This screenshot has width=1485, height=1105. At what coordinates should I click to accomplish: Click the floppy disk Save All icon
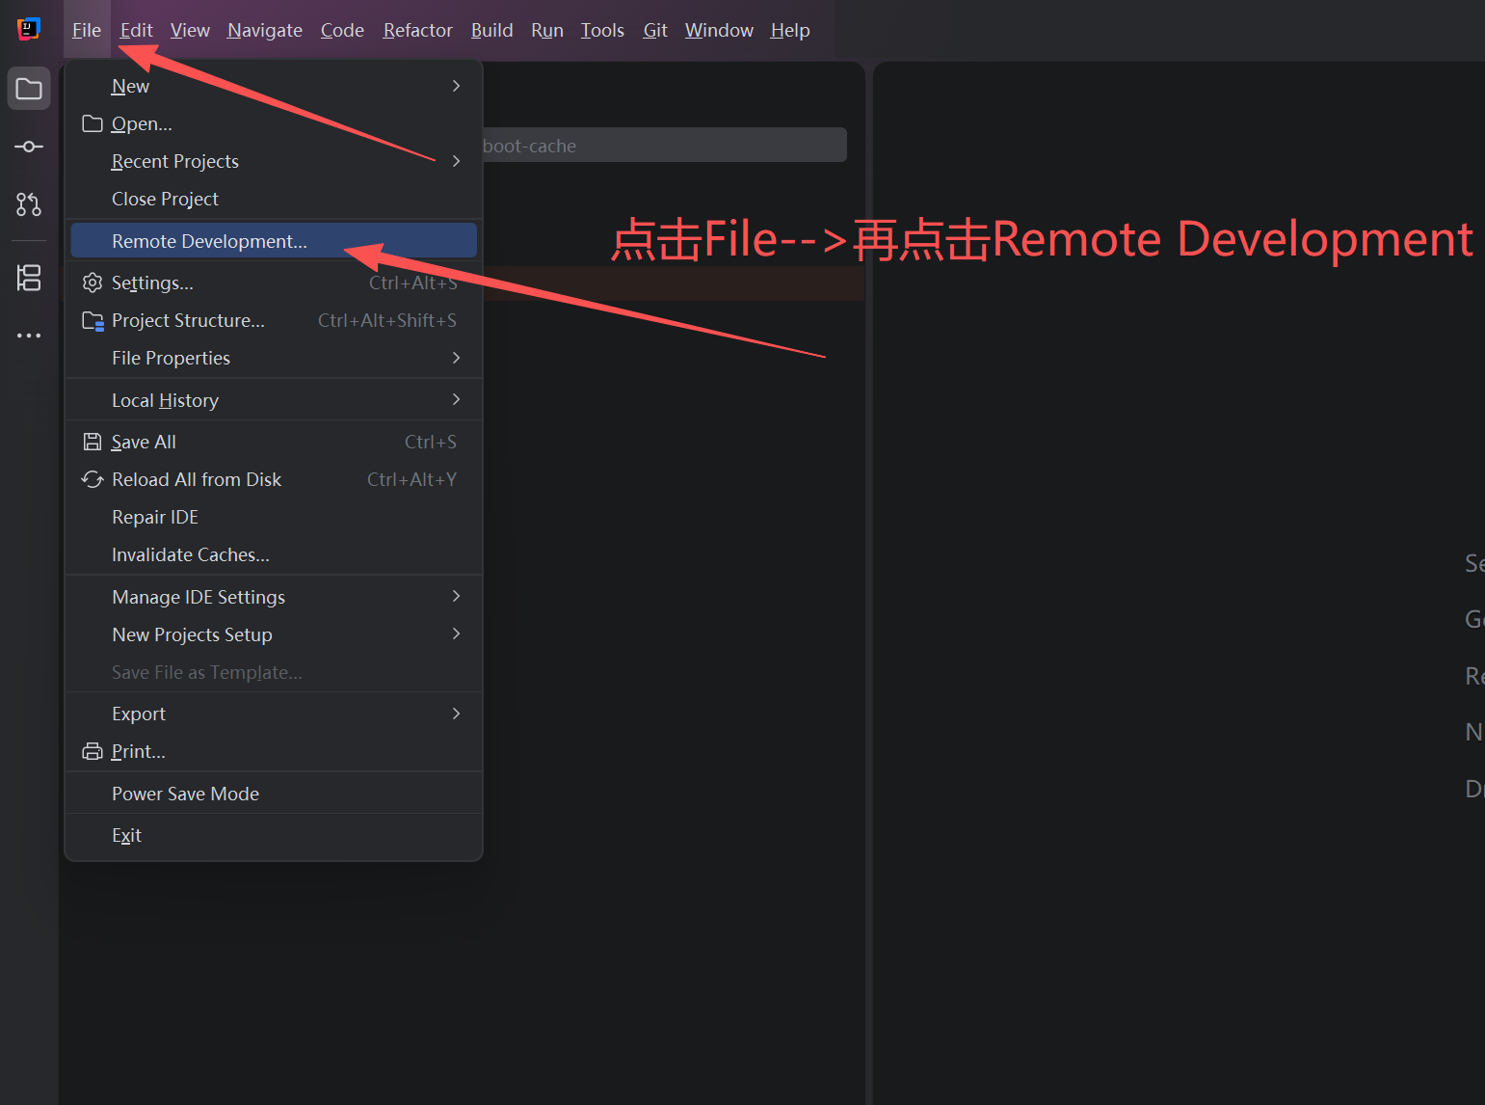pyautogui.click(x=93, y=442)
